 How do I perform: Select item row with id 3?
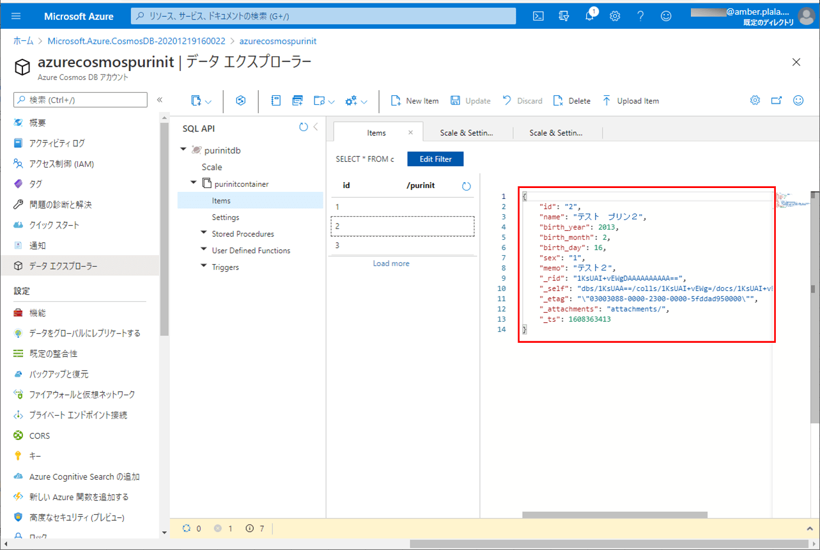(402, 246)
